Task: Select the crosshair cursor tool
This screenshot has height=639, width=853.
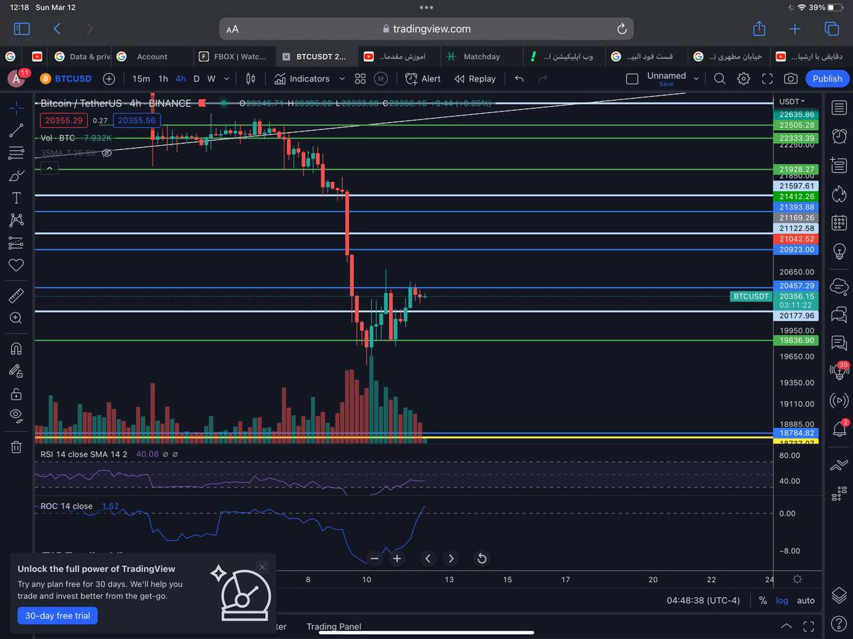Action: 16,108
